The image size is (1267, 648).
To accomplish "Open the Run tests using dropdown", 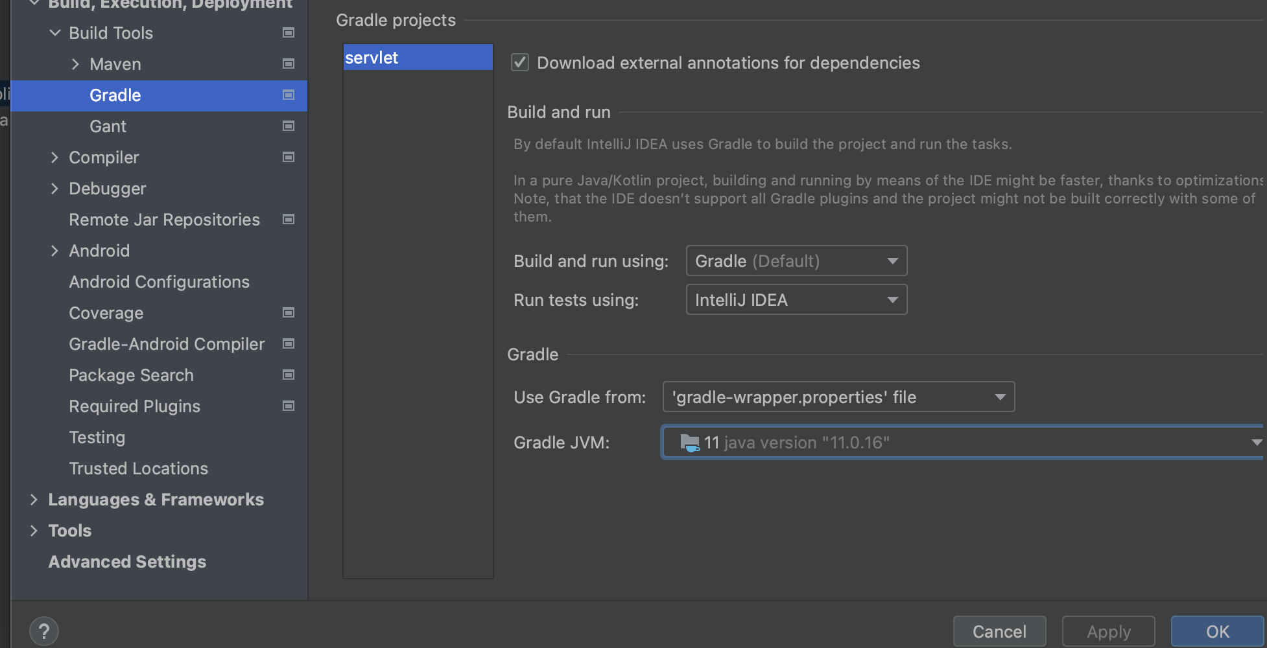I will (796, 299).
